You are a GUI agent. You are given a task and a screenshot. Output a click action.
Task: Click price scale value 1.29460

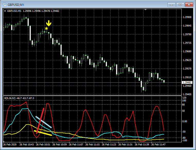pyautogui.click(x=187, y=86)
